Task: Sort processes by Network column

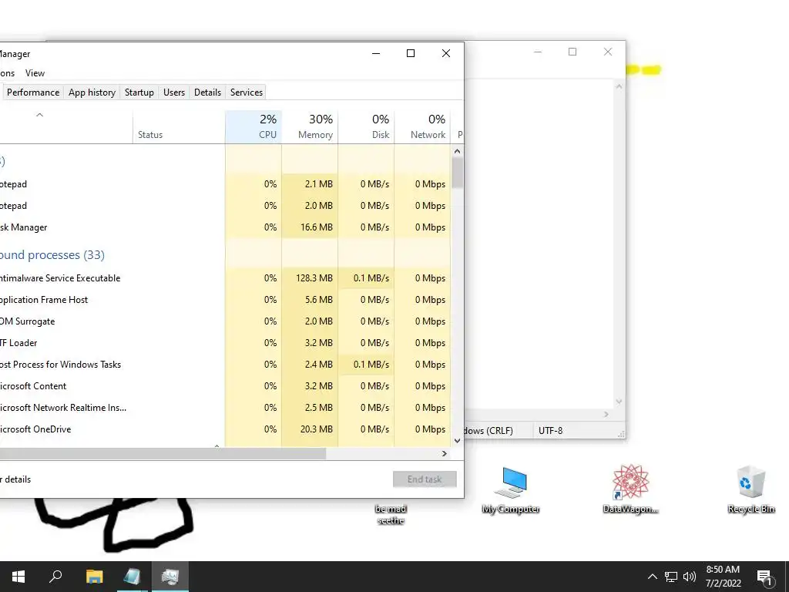Action: (x=423, y=127)
